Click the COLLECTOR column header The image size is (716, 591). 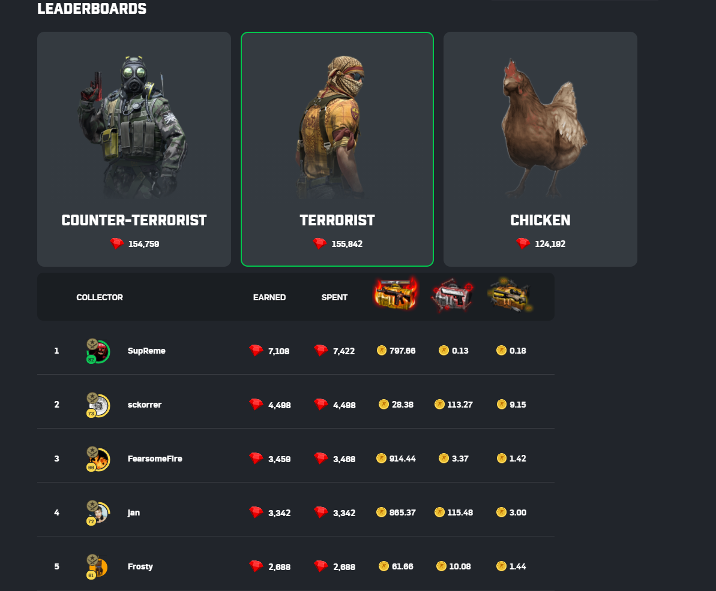tap(100, 297)
